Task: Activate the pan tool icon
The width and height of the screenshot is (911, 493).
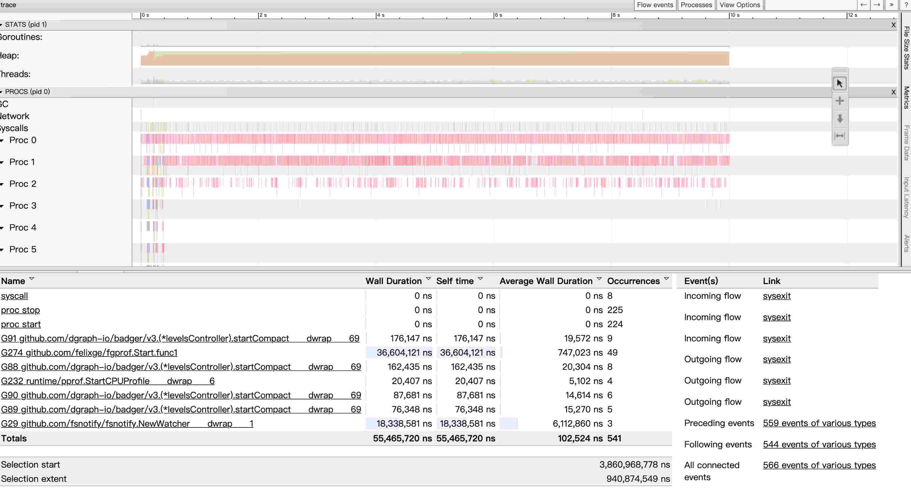Action: (x=840, y=101)
